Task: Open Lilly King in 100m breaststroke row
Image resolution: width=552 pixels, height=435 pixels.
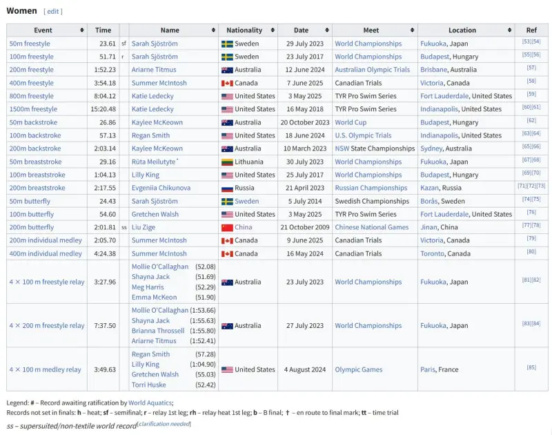Action: (146, 175)
